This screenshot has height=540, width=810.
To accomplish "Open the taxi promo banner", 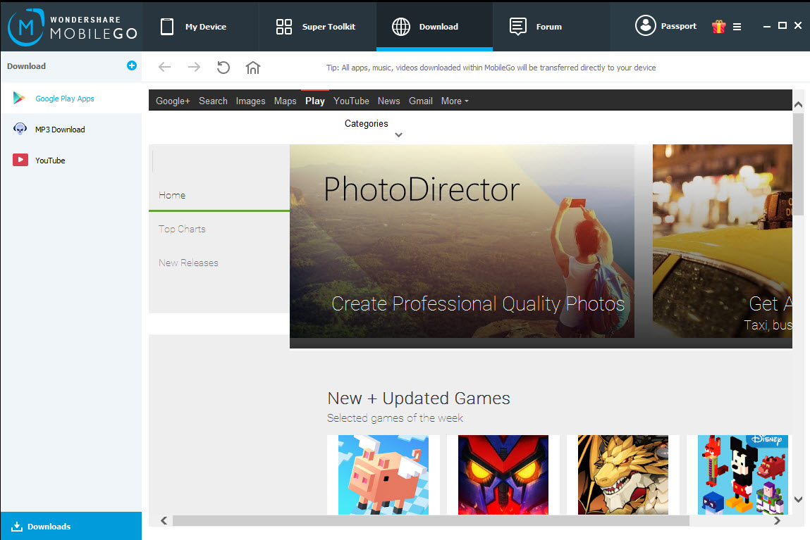I will click(x=722, y=241).
